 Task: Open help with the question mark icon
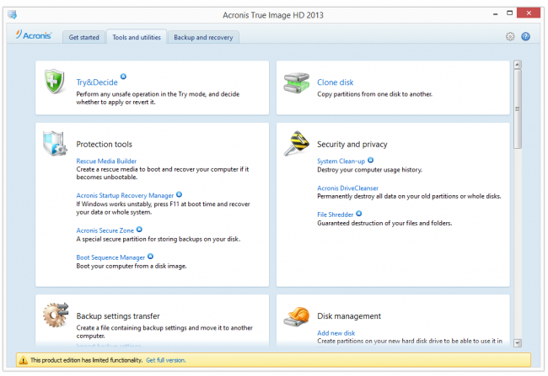tap(525, 37)
